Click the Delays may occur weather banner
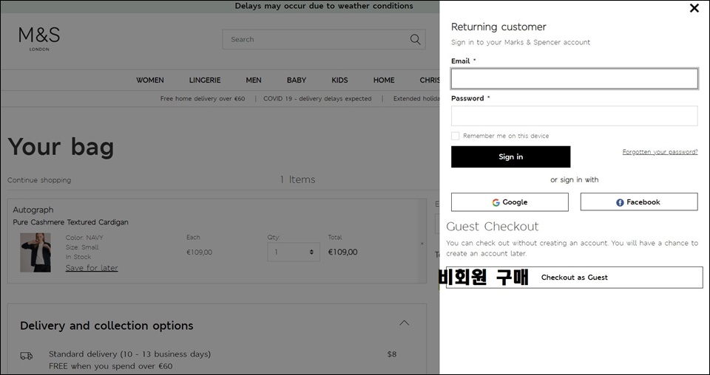 [324, 7]
